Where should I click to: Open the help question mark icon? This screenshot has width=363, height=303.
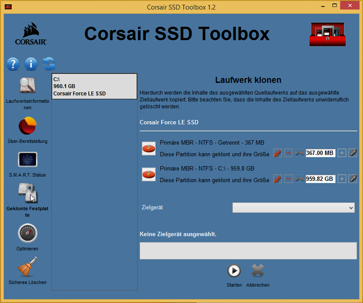click(x=13, y=64)
